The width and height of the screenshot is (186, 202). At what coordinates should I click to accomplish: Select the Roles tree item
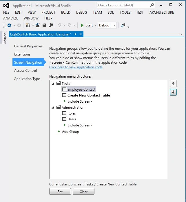72,113
